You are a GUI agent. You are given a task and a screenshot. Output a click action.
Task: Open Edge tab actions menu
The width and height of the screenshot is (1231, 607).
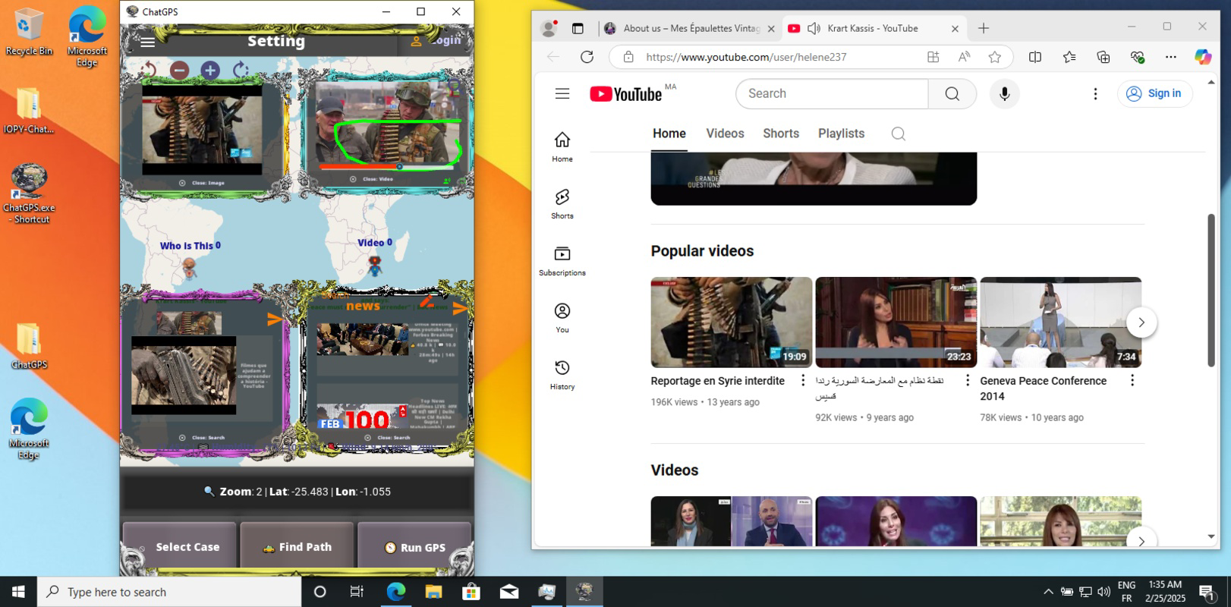[578, 28]
